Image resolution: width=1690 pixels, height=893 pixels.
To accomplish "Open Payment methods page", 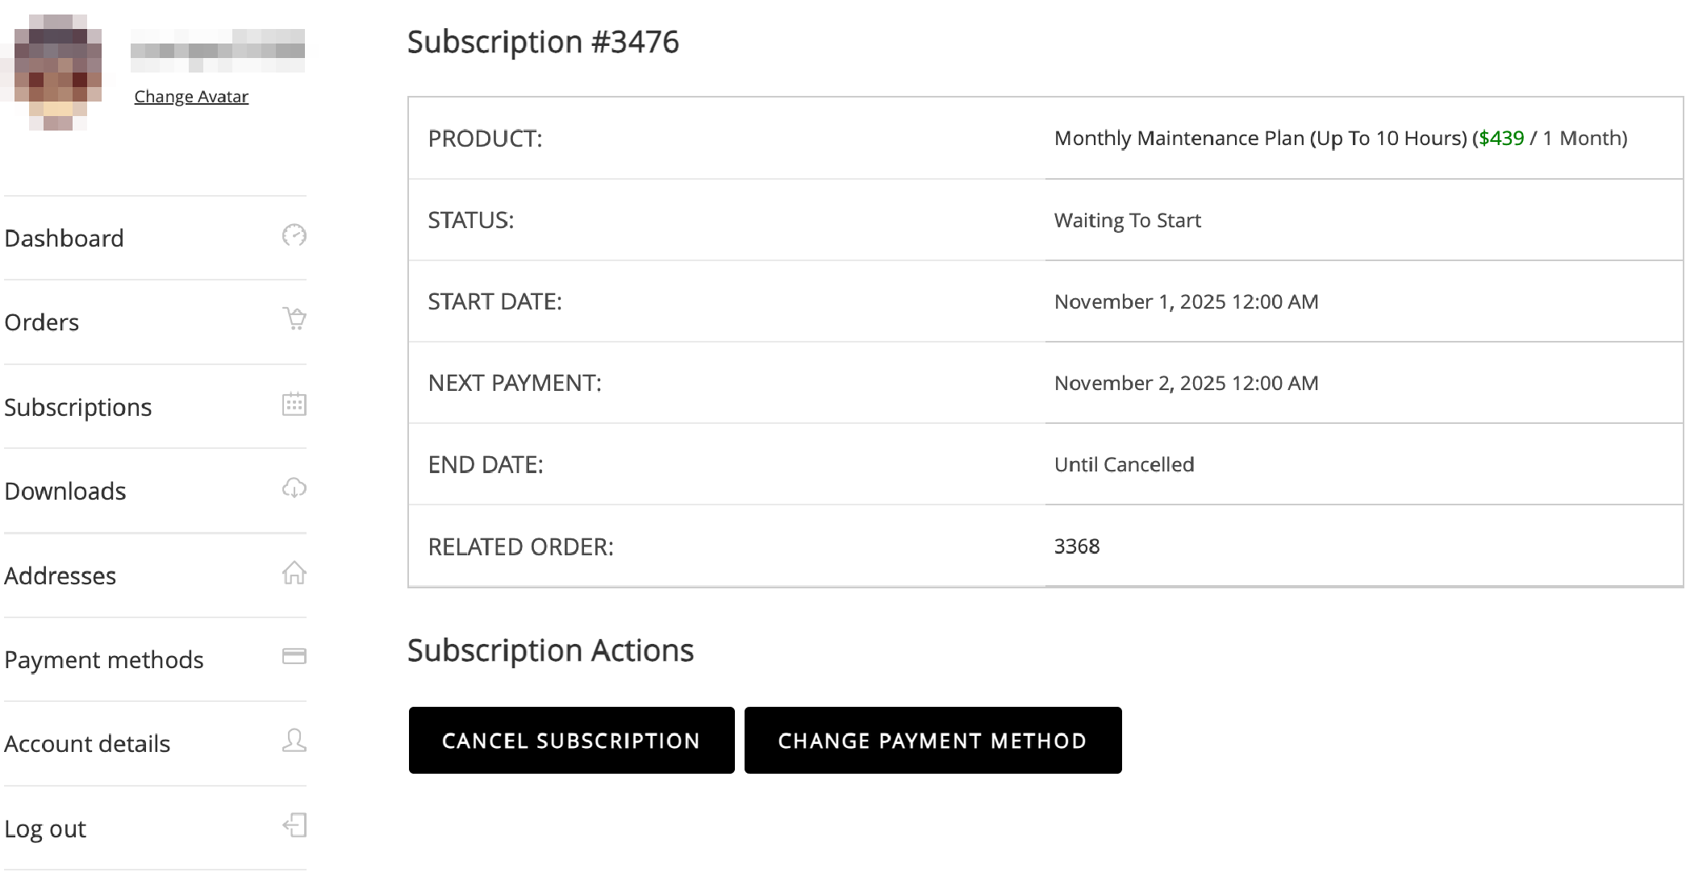I will [104, 659].
